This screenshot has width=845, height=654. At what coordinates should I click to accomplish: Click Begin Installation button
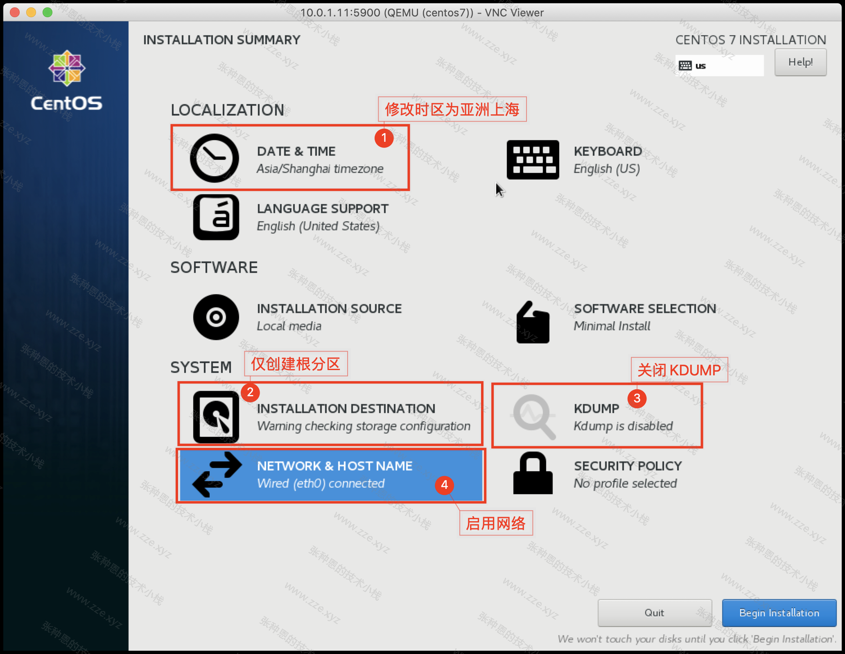[779, 613]
